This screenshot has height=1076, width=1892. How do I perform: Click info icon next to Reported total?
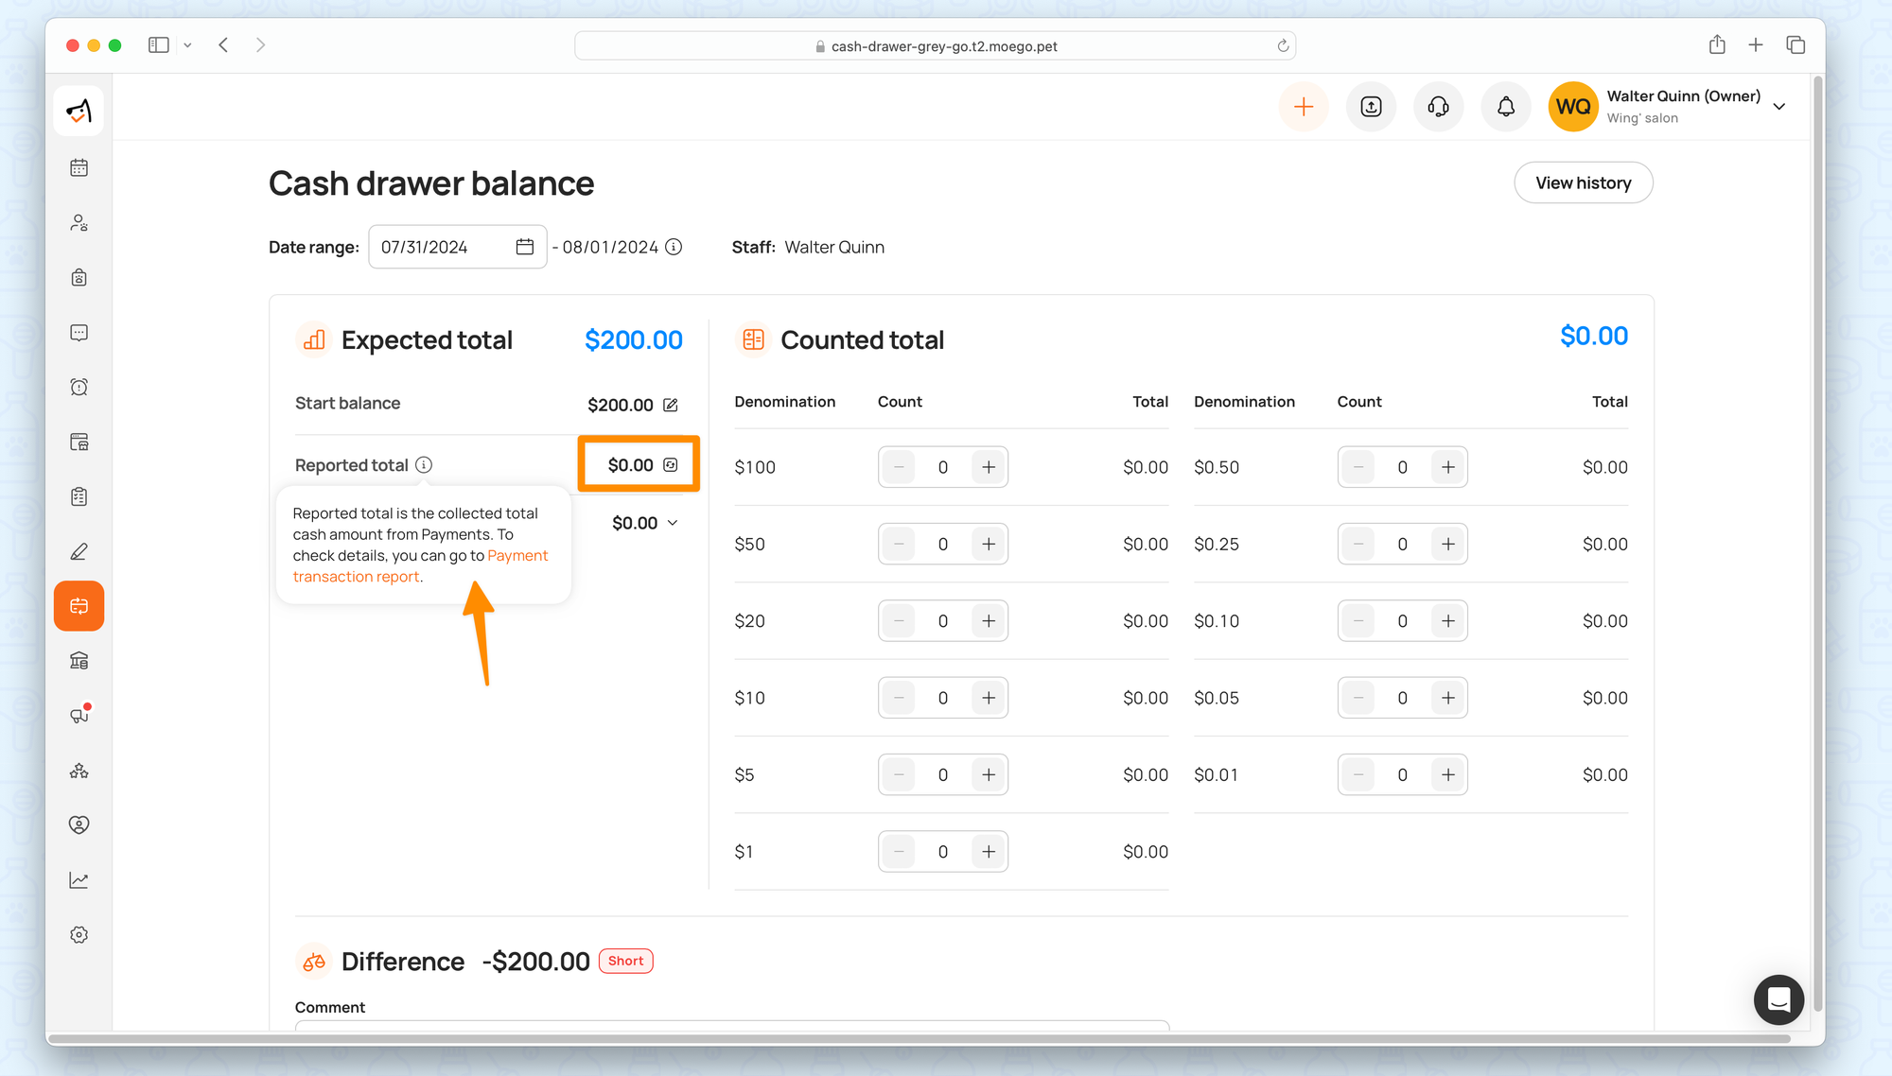[x=424, y=465]
